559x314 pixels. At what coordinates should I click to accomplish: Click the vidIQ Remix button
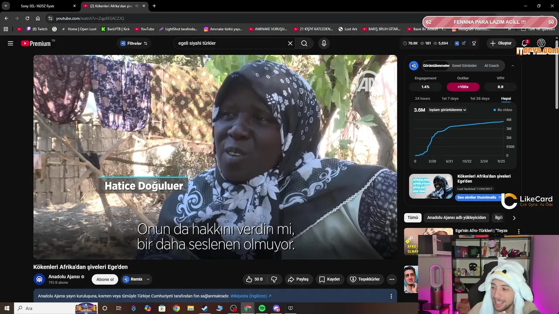click(x=132, y=279)
